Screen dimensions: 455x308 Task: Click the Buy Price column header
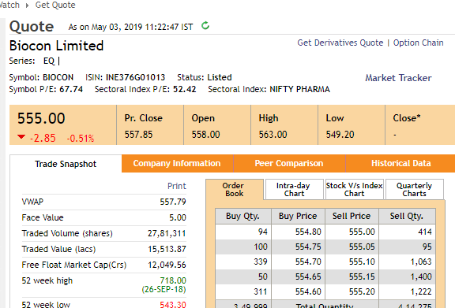click(298, 217)
